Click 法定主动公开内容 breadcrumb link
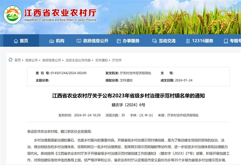This screenshot has width=241, height=165. 78,60
